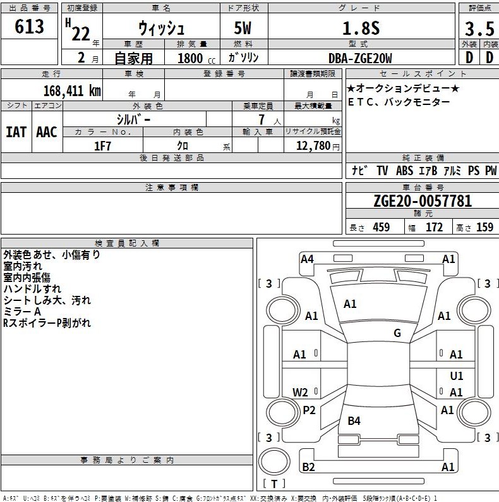Select the mileage 168,411 km
Viewport: 499px width, 502px height.
[72, 91]
